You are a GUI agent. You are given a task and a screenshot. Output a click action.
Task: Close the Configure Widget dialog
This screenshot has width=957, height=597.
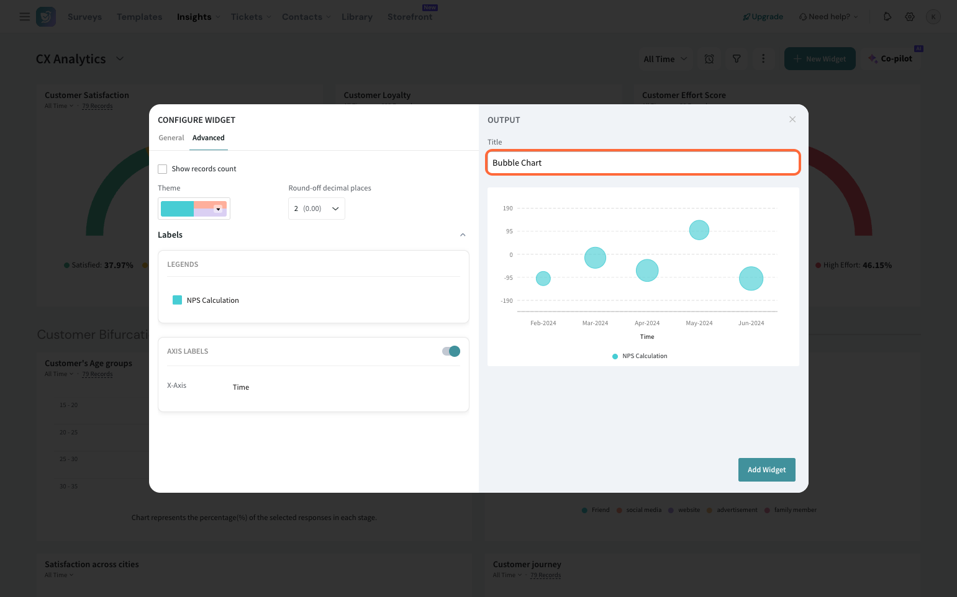click(x=792, y=119)
